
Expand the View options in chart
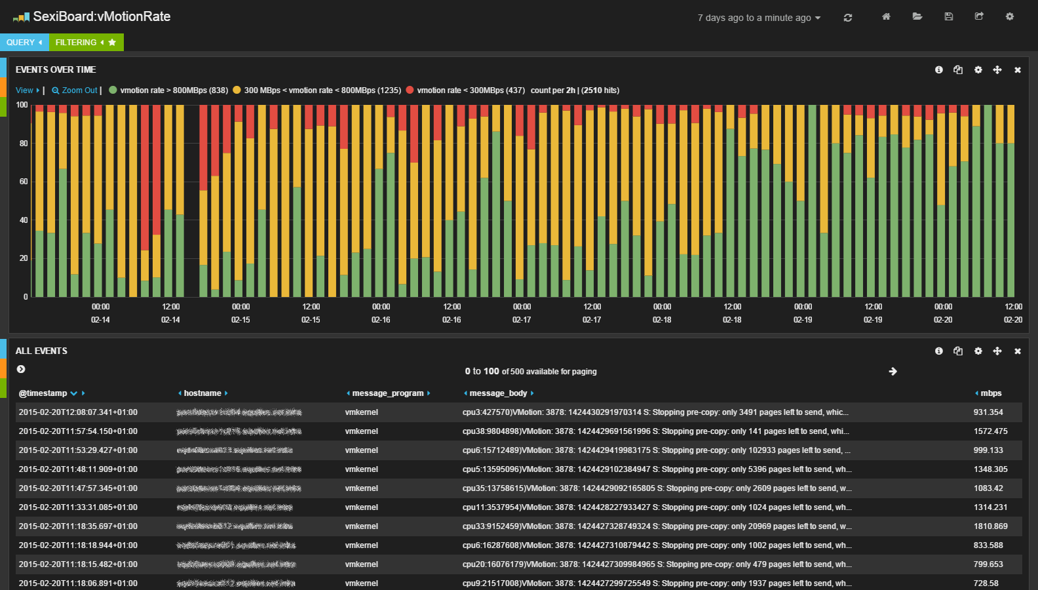pyautogui.click(x=28, y=90)
